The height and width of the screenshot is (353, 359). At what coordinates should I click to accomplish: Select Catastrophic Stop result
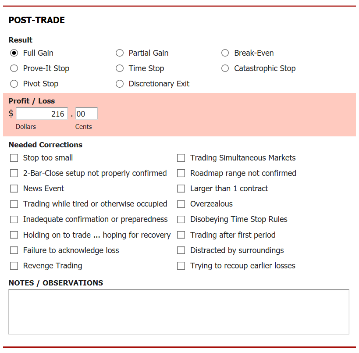point(225,68)
